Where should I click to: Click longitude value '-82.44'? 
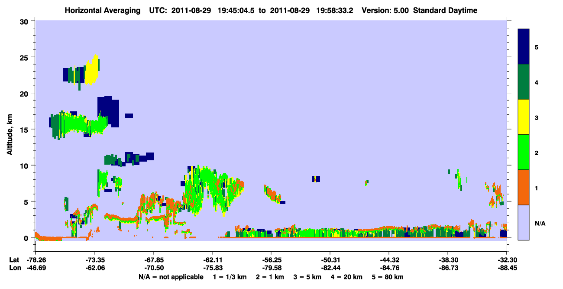pos(330,268)
